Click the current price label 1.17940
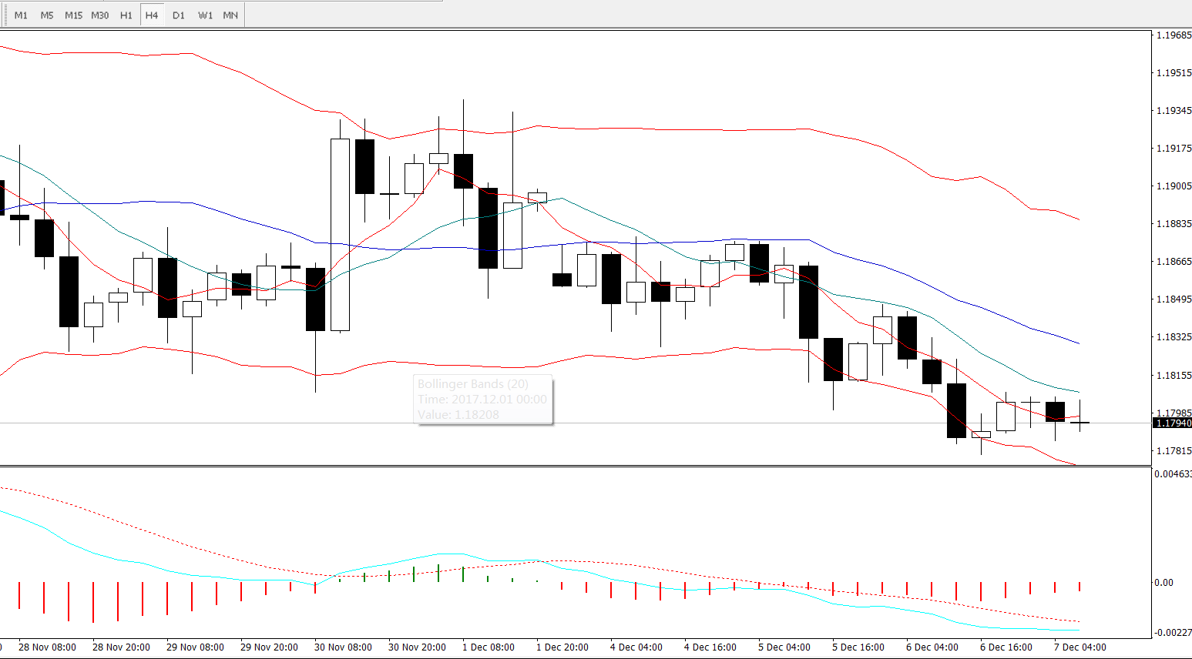This screenshot has height=659, width=1192. click(x=1172, y=423)
